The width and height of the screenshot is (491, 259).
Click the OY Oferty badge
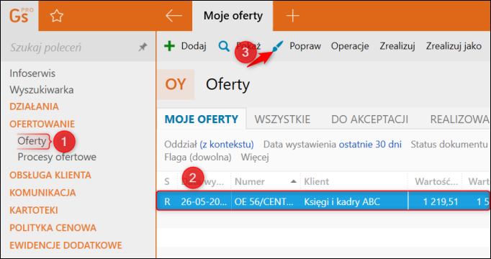coord(176,84)
